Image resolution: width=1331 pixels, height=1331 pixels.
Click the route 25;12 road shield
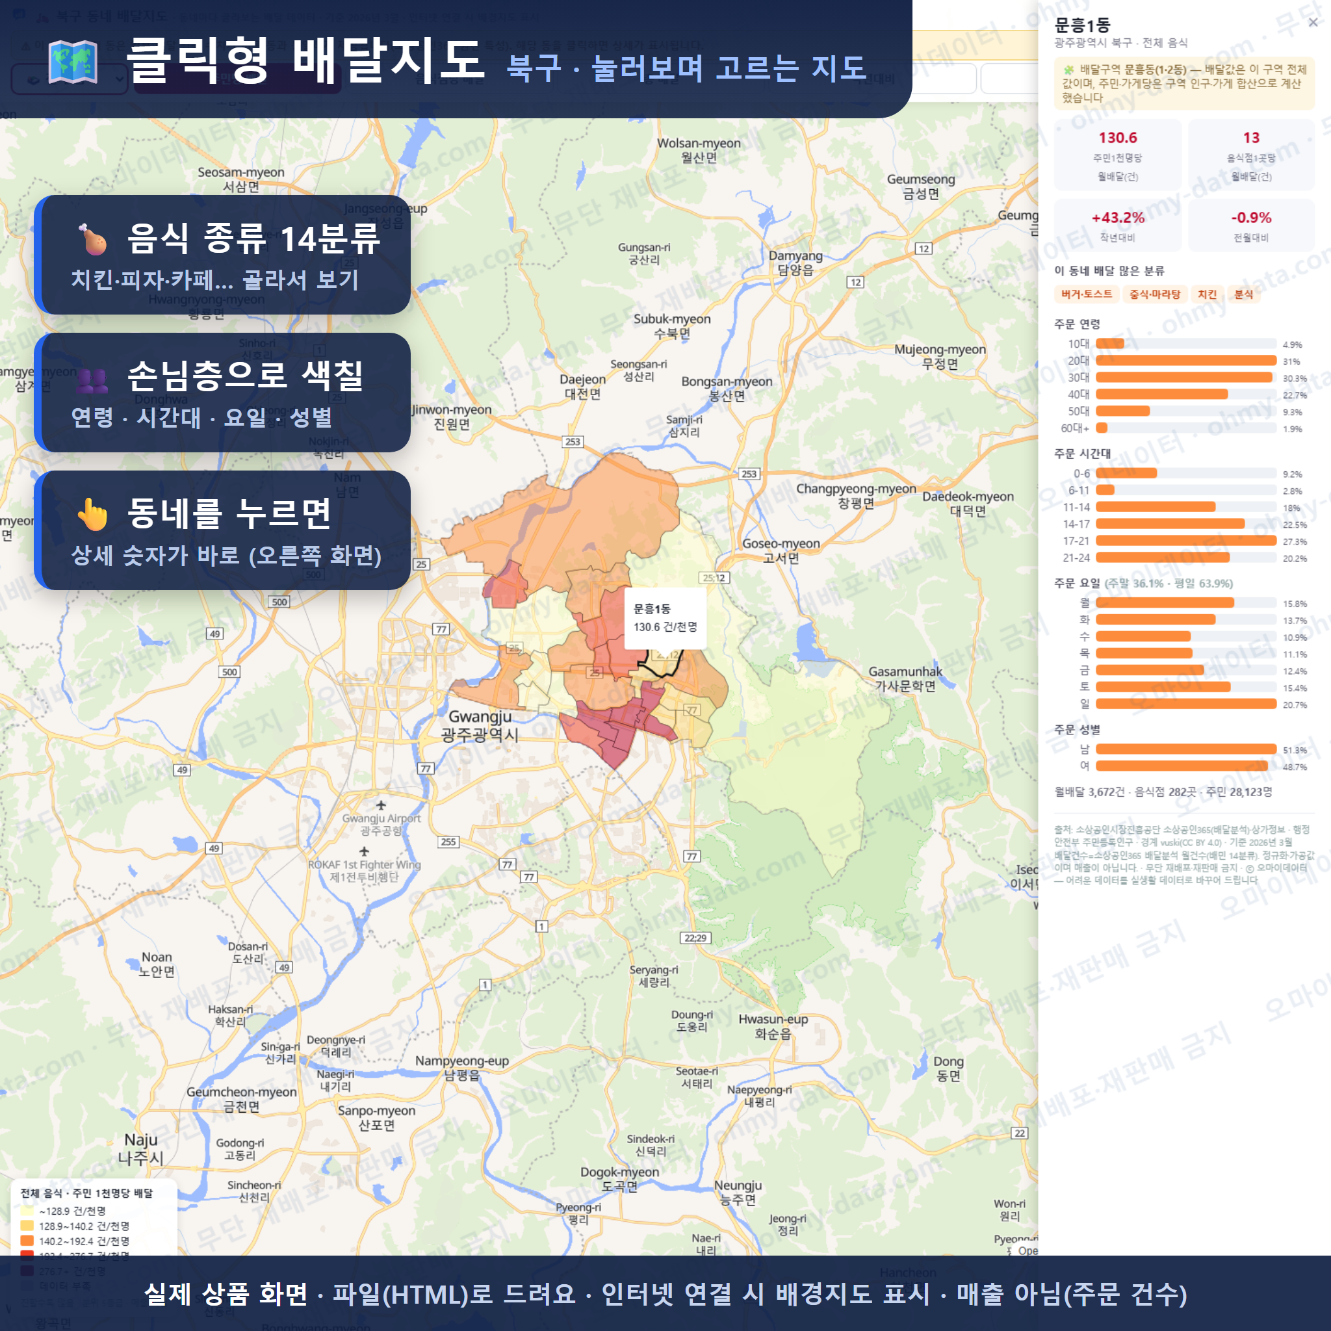tap(714, 577)
